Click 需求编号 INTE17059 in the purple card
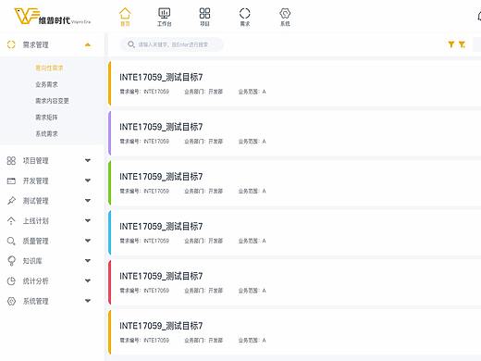Screen dimensions: 481x361 pos(144,142)
